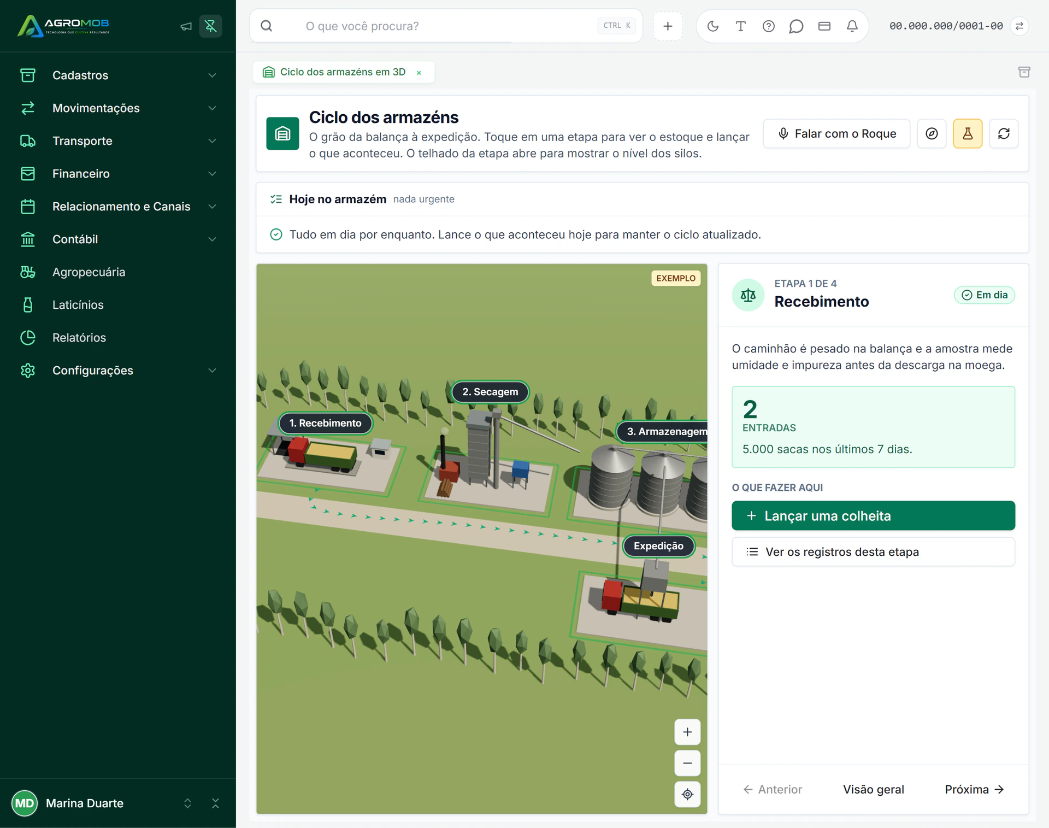Expand the Transporte menu
The width and height of the screenshot is (1049, 828).
[x=118, y=141]
